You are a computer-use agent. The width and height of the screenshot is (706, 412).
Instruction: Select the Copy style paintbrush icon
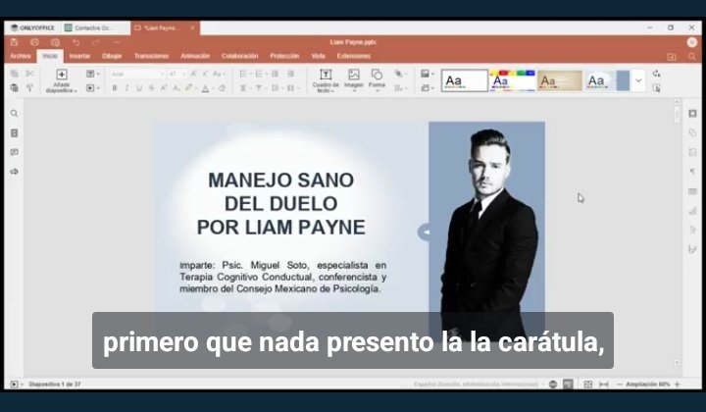[29, 88]
